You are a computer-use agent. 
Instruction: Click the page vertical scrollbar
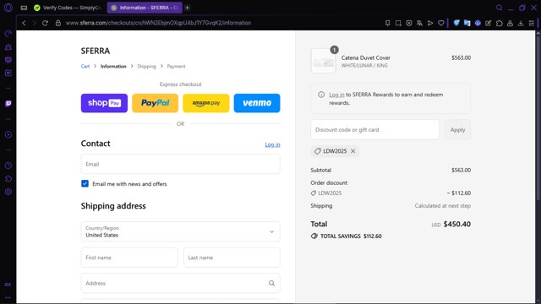[x=538, y=117]
